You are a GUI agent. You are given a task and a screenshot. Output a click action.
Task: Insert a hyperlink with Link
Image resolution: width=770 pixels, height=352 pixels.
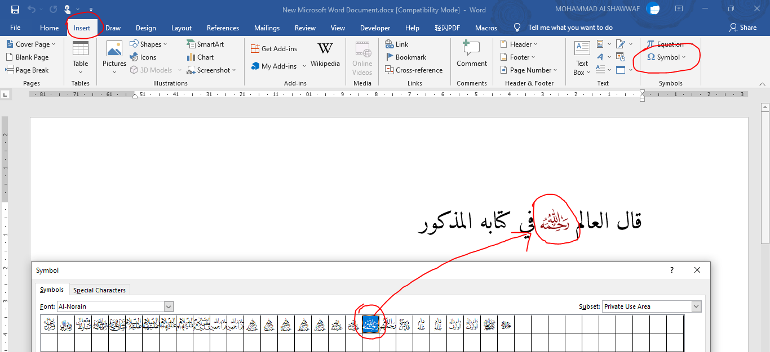pos(397,44)
